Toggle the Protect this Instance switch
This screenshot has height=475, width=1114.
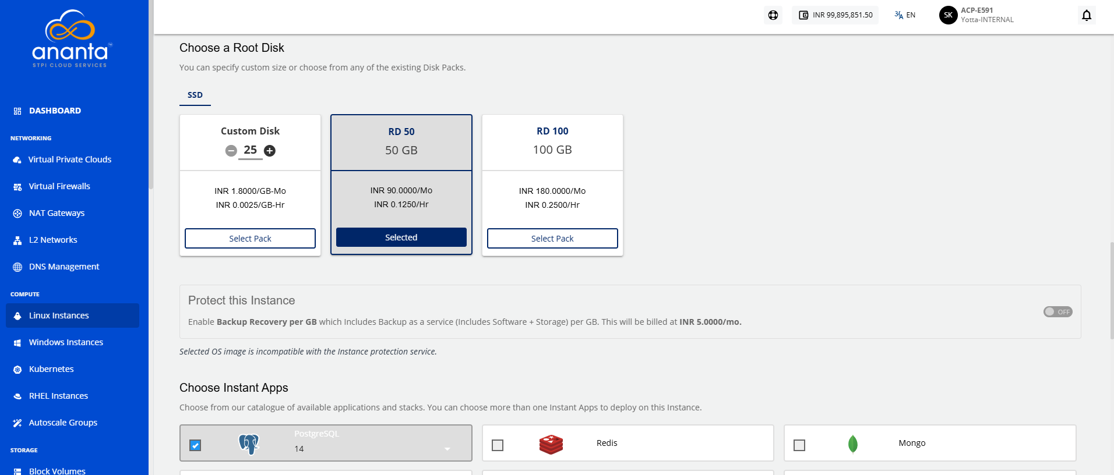(x=1057, y=312)
